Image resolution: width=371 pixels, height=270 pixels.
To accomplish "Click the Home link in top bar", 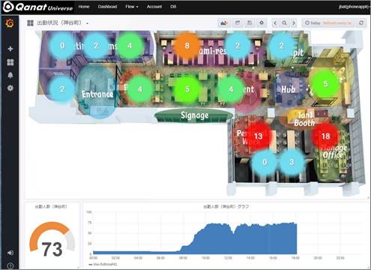I will [x=84, y=7].
